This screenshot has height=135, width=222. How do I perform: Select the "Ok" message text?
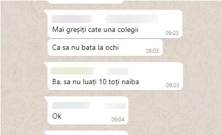tap(57, 116)
